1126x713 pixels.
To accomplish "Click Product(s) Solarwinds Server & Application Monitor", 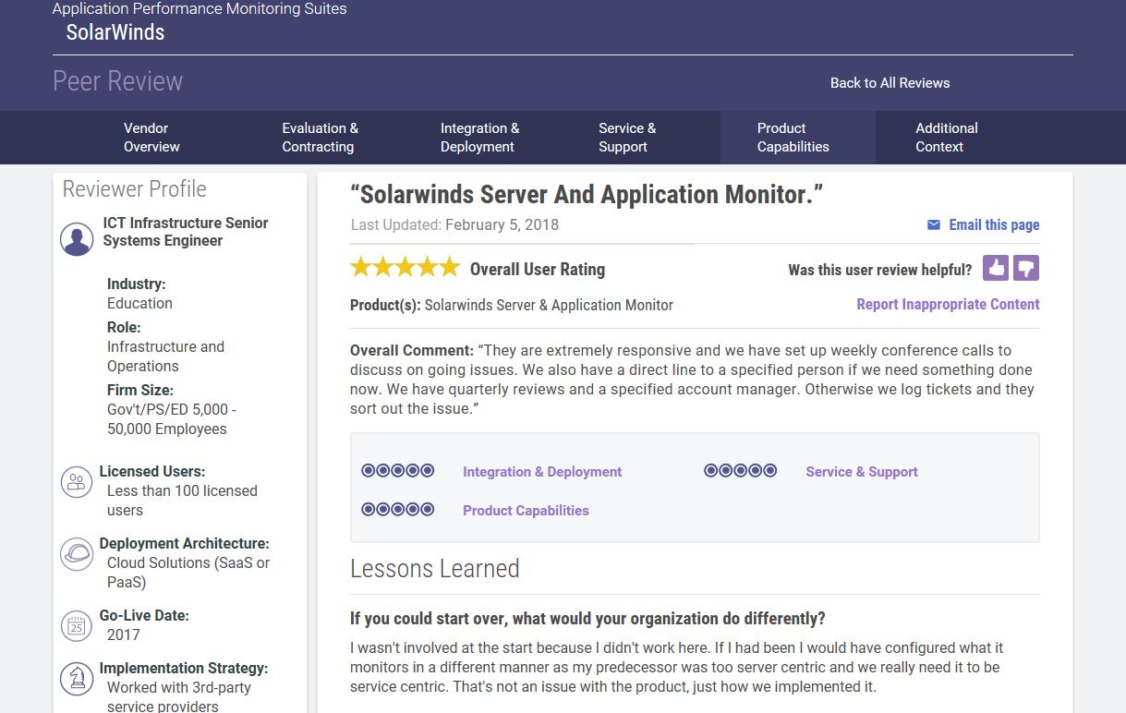I will [512, 305].
